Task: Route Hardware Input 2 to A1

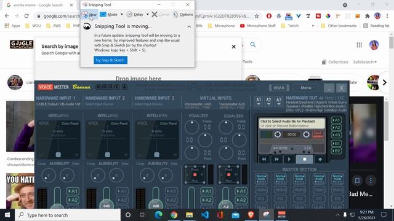Action: (122, 192)
